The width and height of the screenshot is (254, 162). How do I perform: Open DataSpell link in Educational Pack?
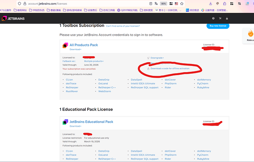[137, 151]
